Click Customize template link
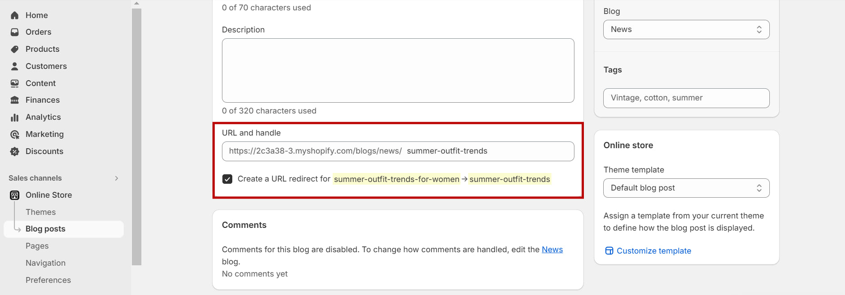 point(654,251)
